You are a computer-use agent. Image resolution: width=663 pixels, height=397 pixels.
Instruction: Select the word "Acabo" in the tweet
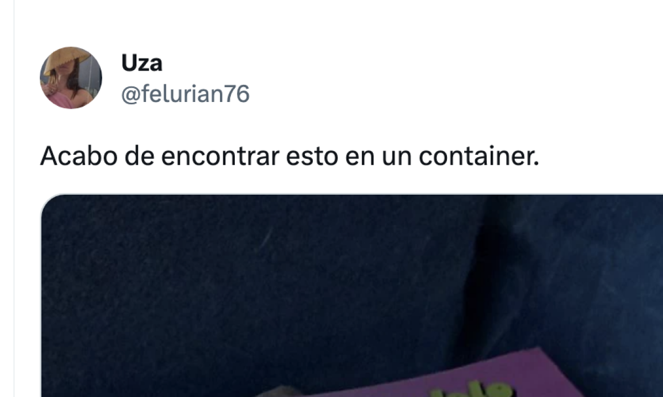click(x=78, y=158)
